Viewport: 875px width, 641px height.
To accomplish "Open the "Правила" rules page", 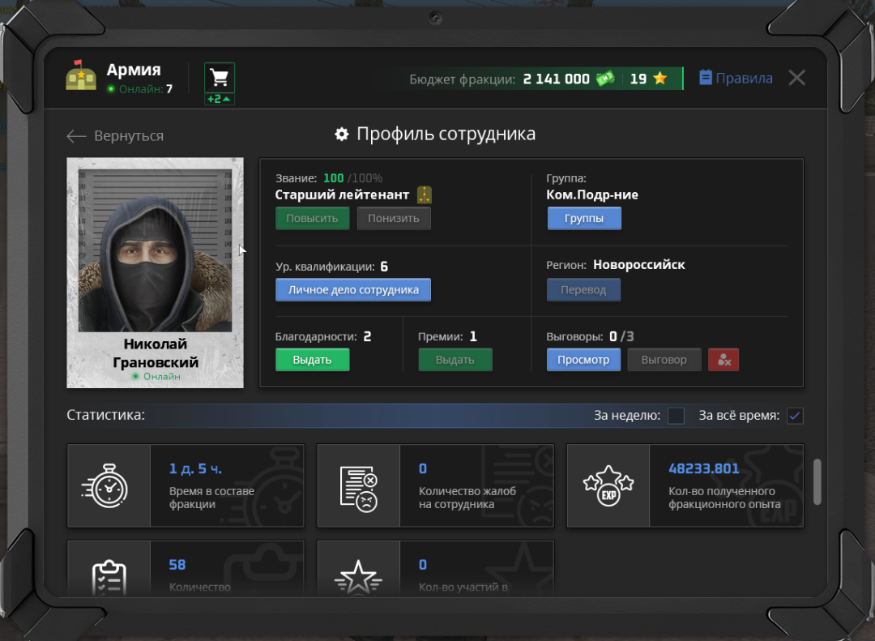I will [x=736, y=79].
